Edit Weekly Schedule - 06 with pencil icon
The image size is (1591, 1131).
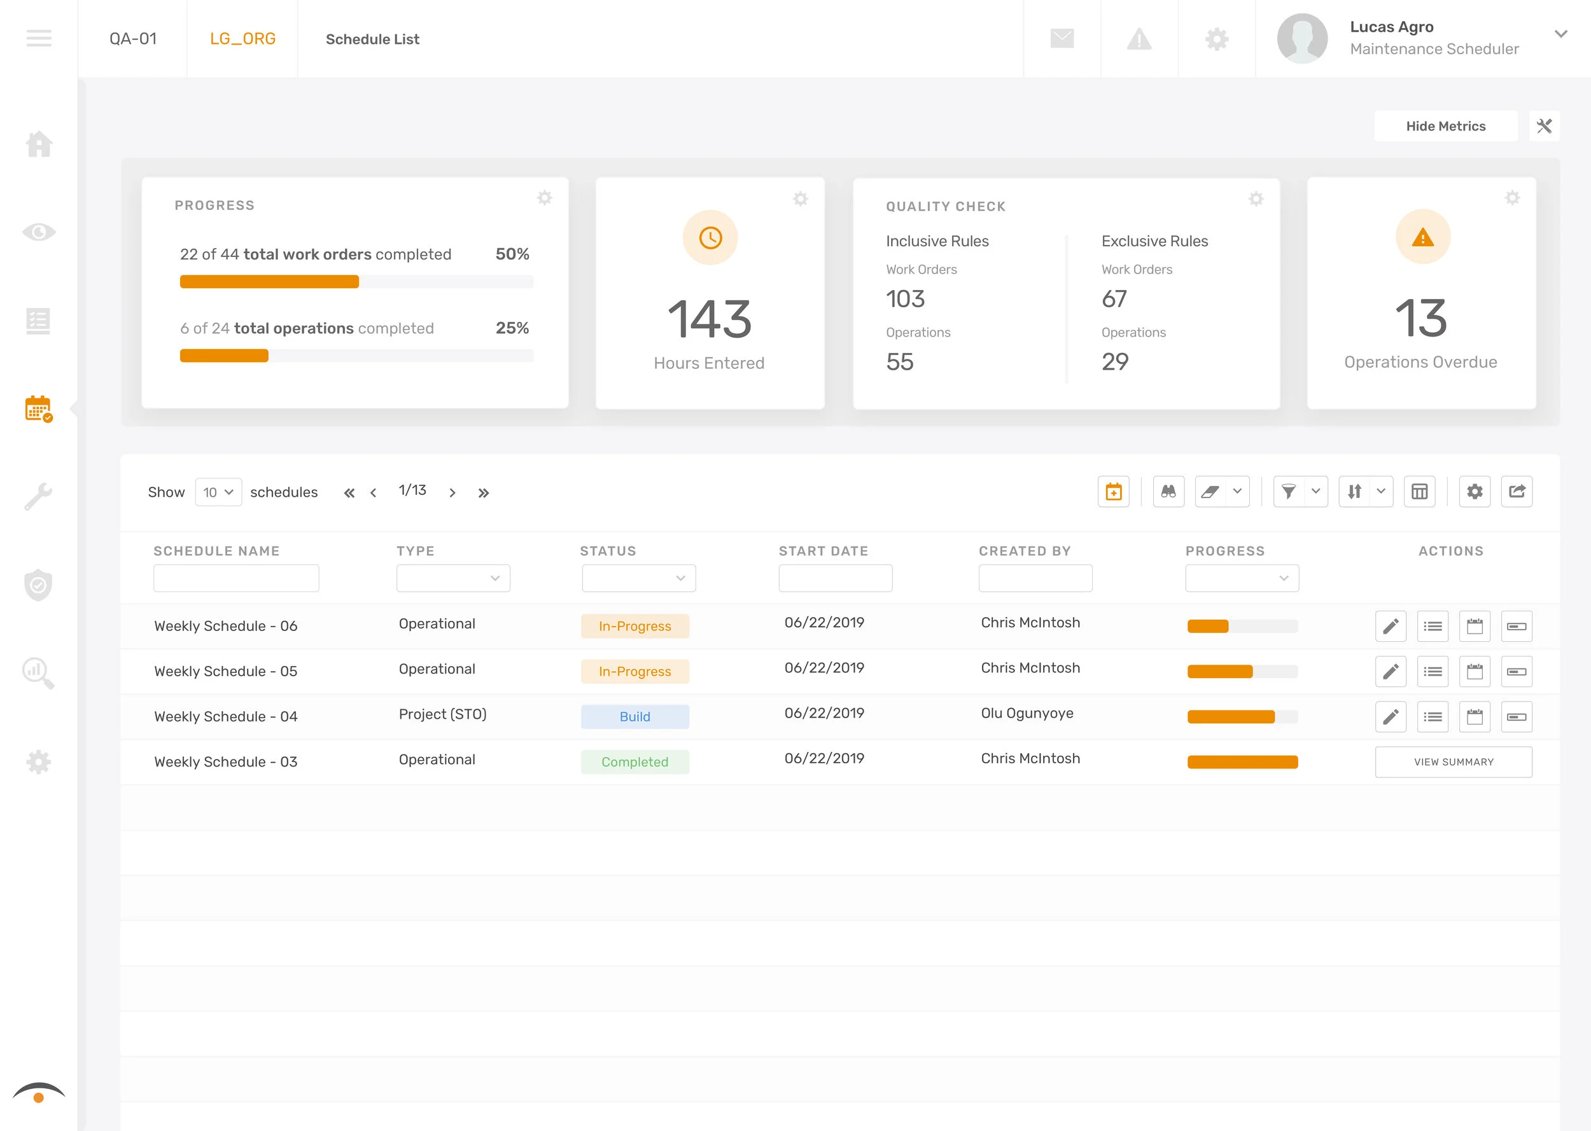1391,626
